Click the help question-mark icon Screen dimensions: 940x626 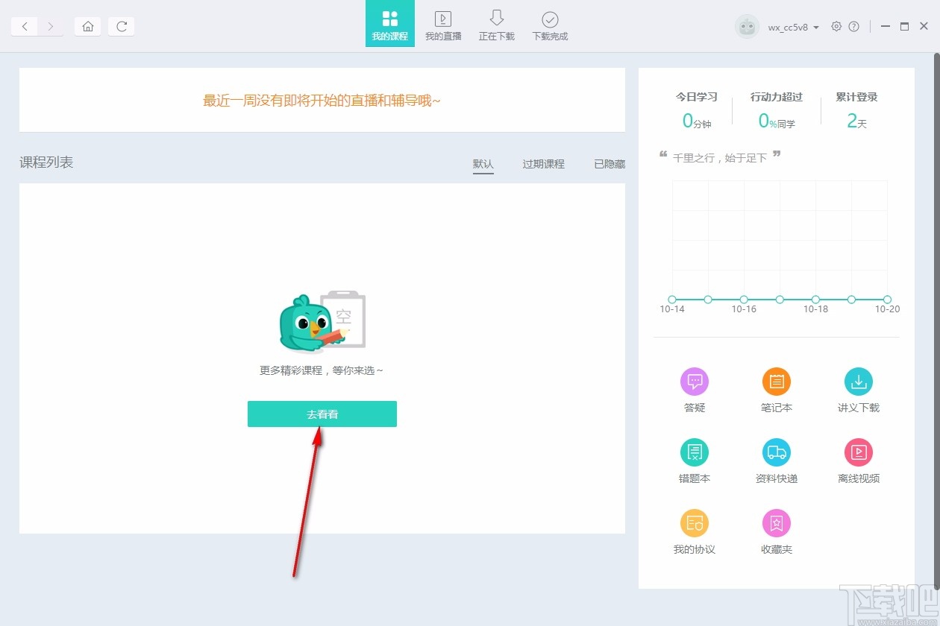click(x=854, y=26)
